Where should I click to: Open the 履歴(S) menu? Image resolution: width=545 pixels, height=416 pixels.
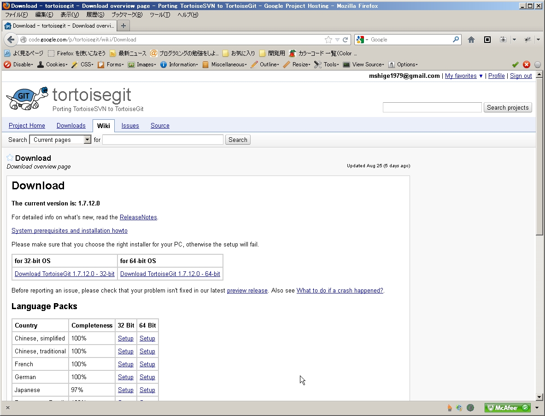(95, 15)
